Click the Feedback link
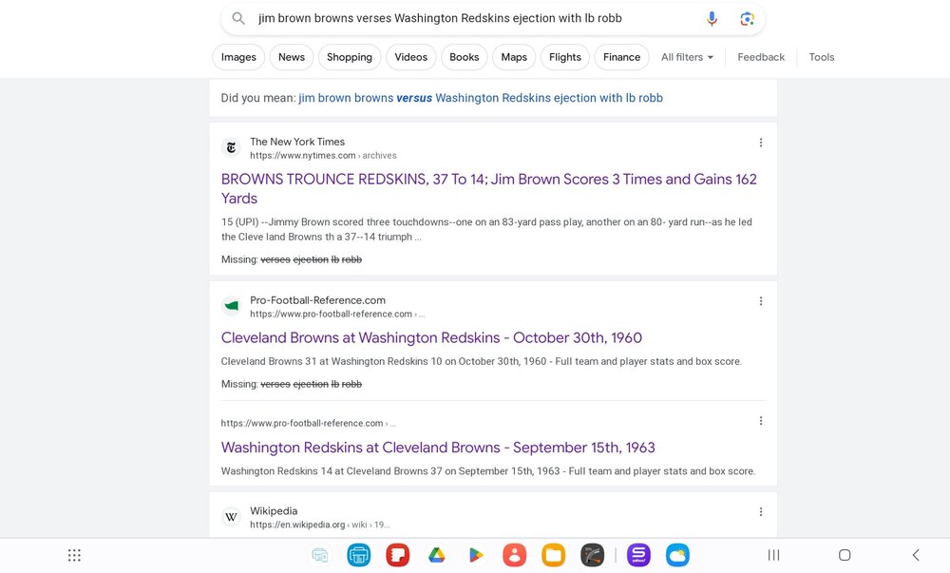The width and height of the screenshot is (950, 573). pos(761,57)
